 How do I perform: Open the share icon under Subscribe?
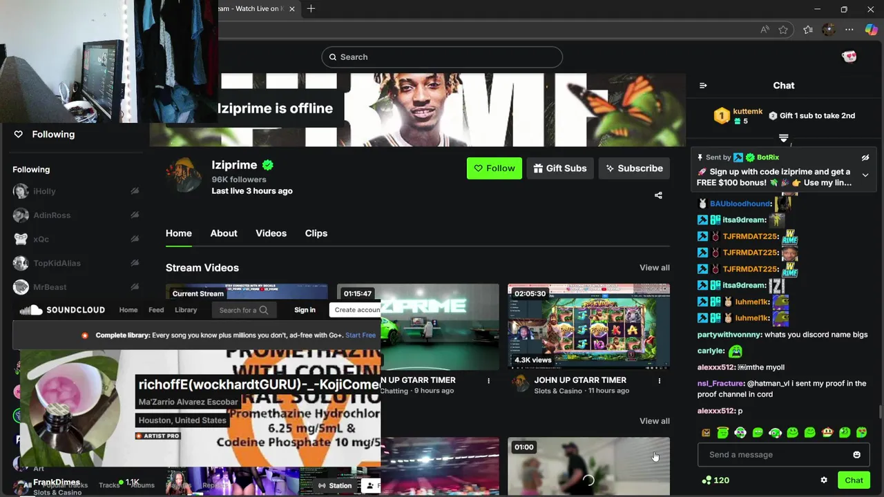point(658,195)
